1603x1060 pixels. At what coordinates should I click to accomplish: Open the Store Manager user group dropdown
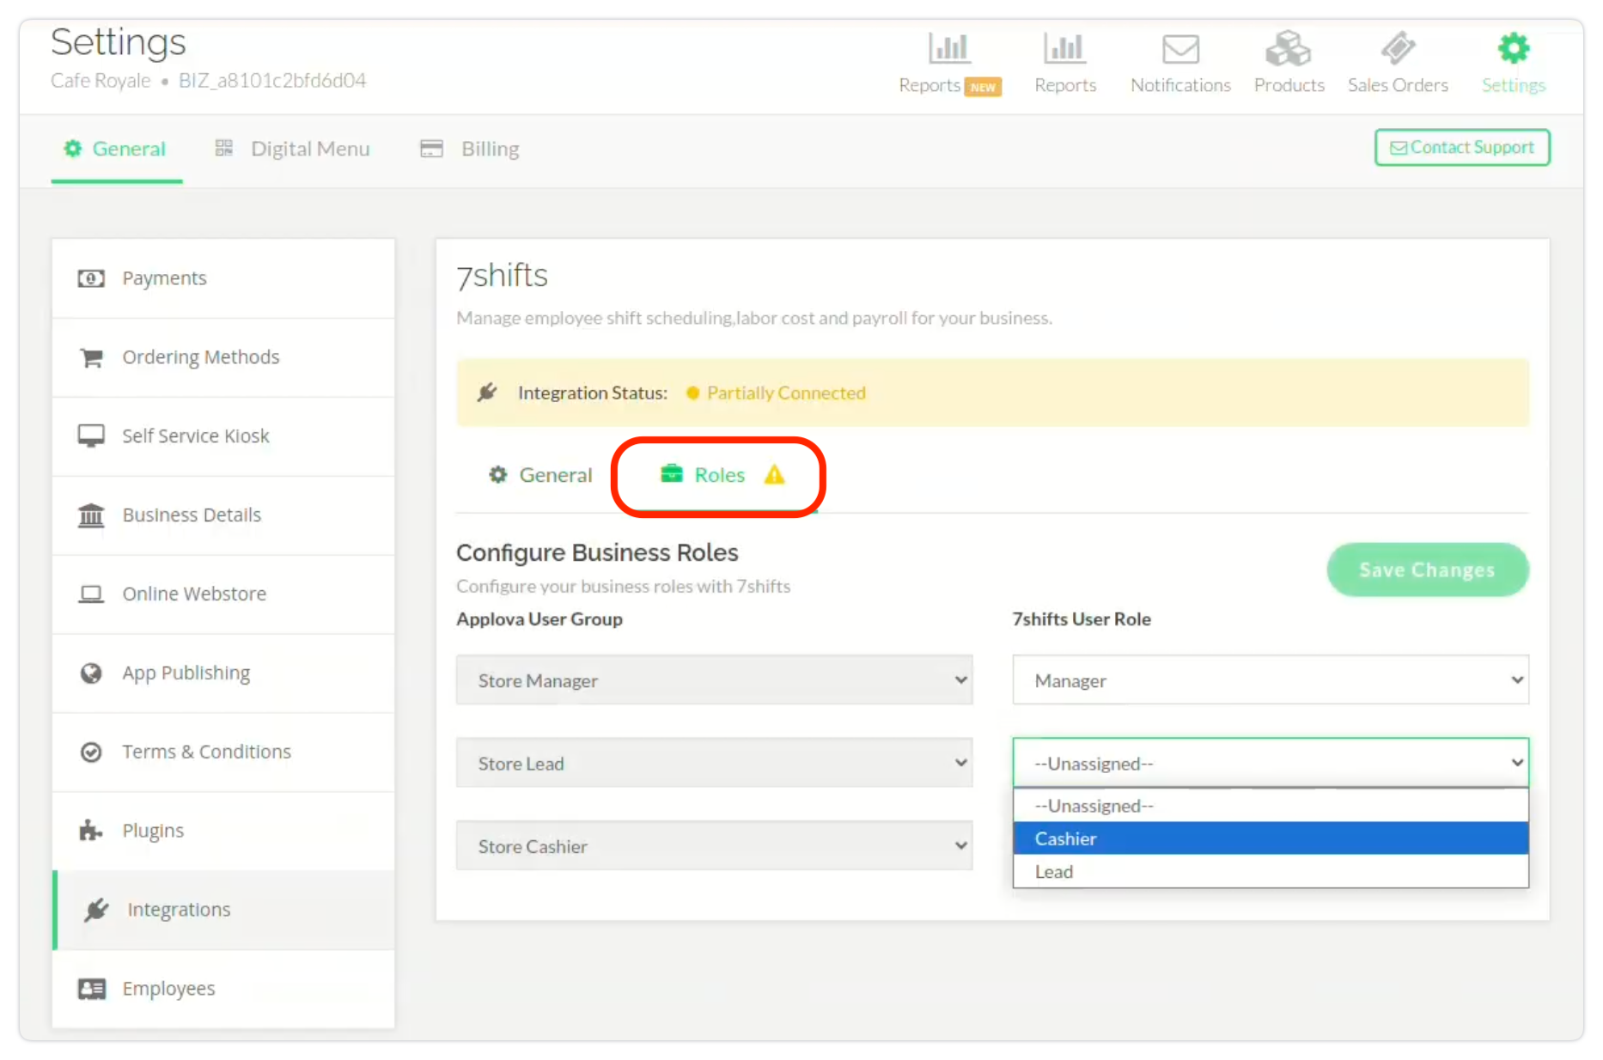[x=715, y=679]
